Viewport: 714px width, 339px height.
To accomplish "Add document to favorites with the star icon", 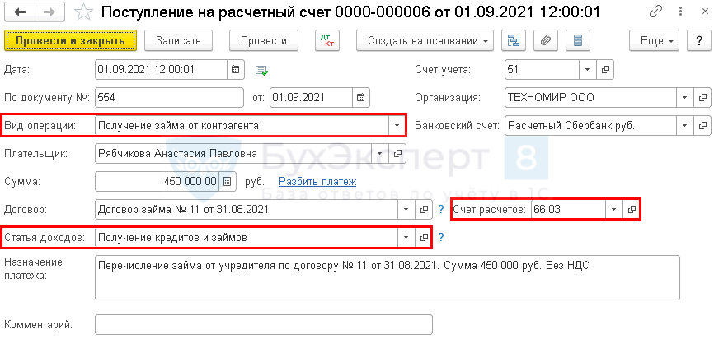I will pos(84,12).
